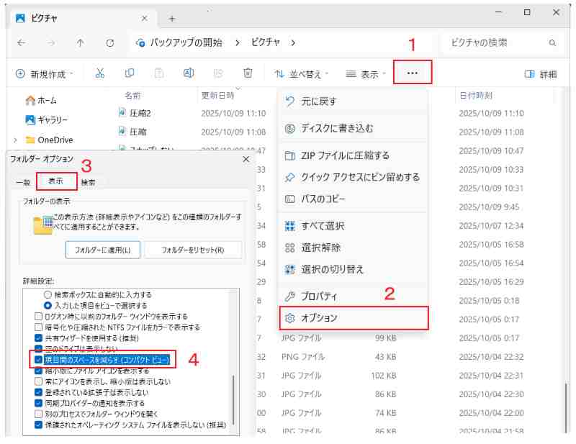576x444 pixels.
Task: Click the delete trash can icon
Action: [x=248, y=73]
